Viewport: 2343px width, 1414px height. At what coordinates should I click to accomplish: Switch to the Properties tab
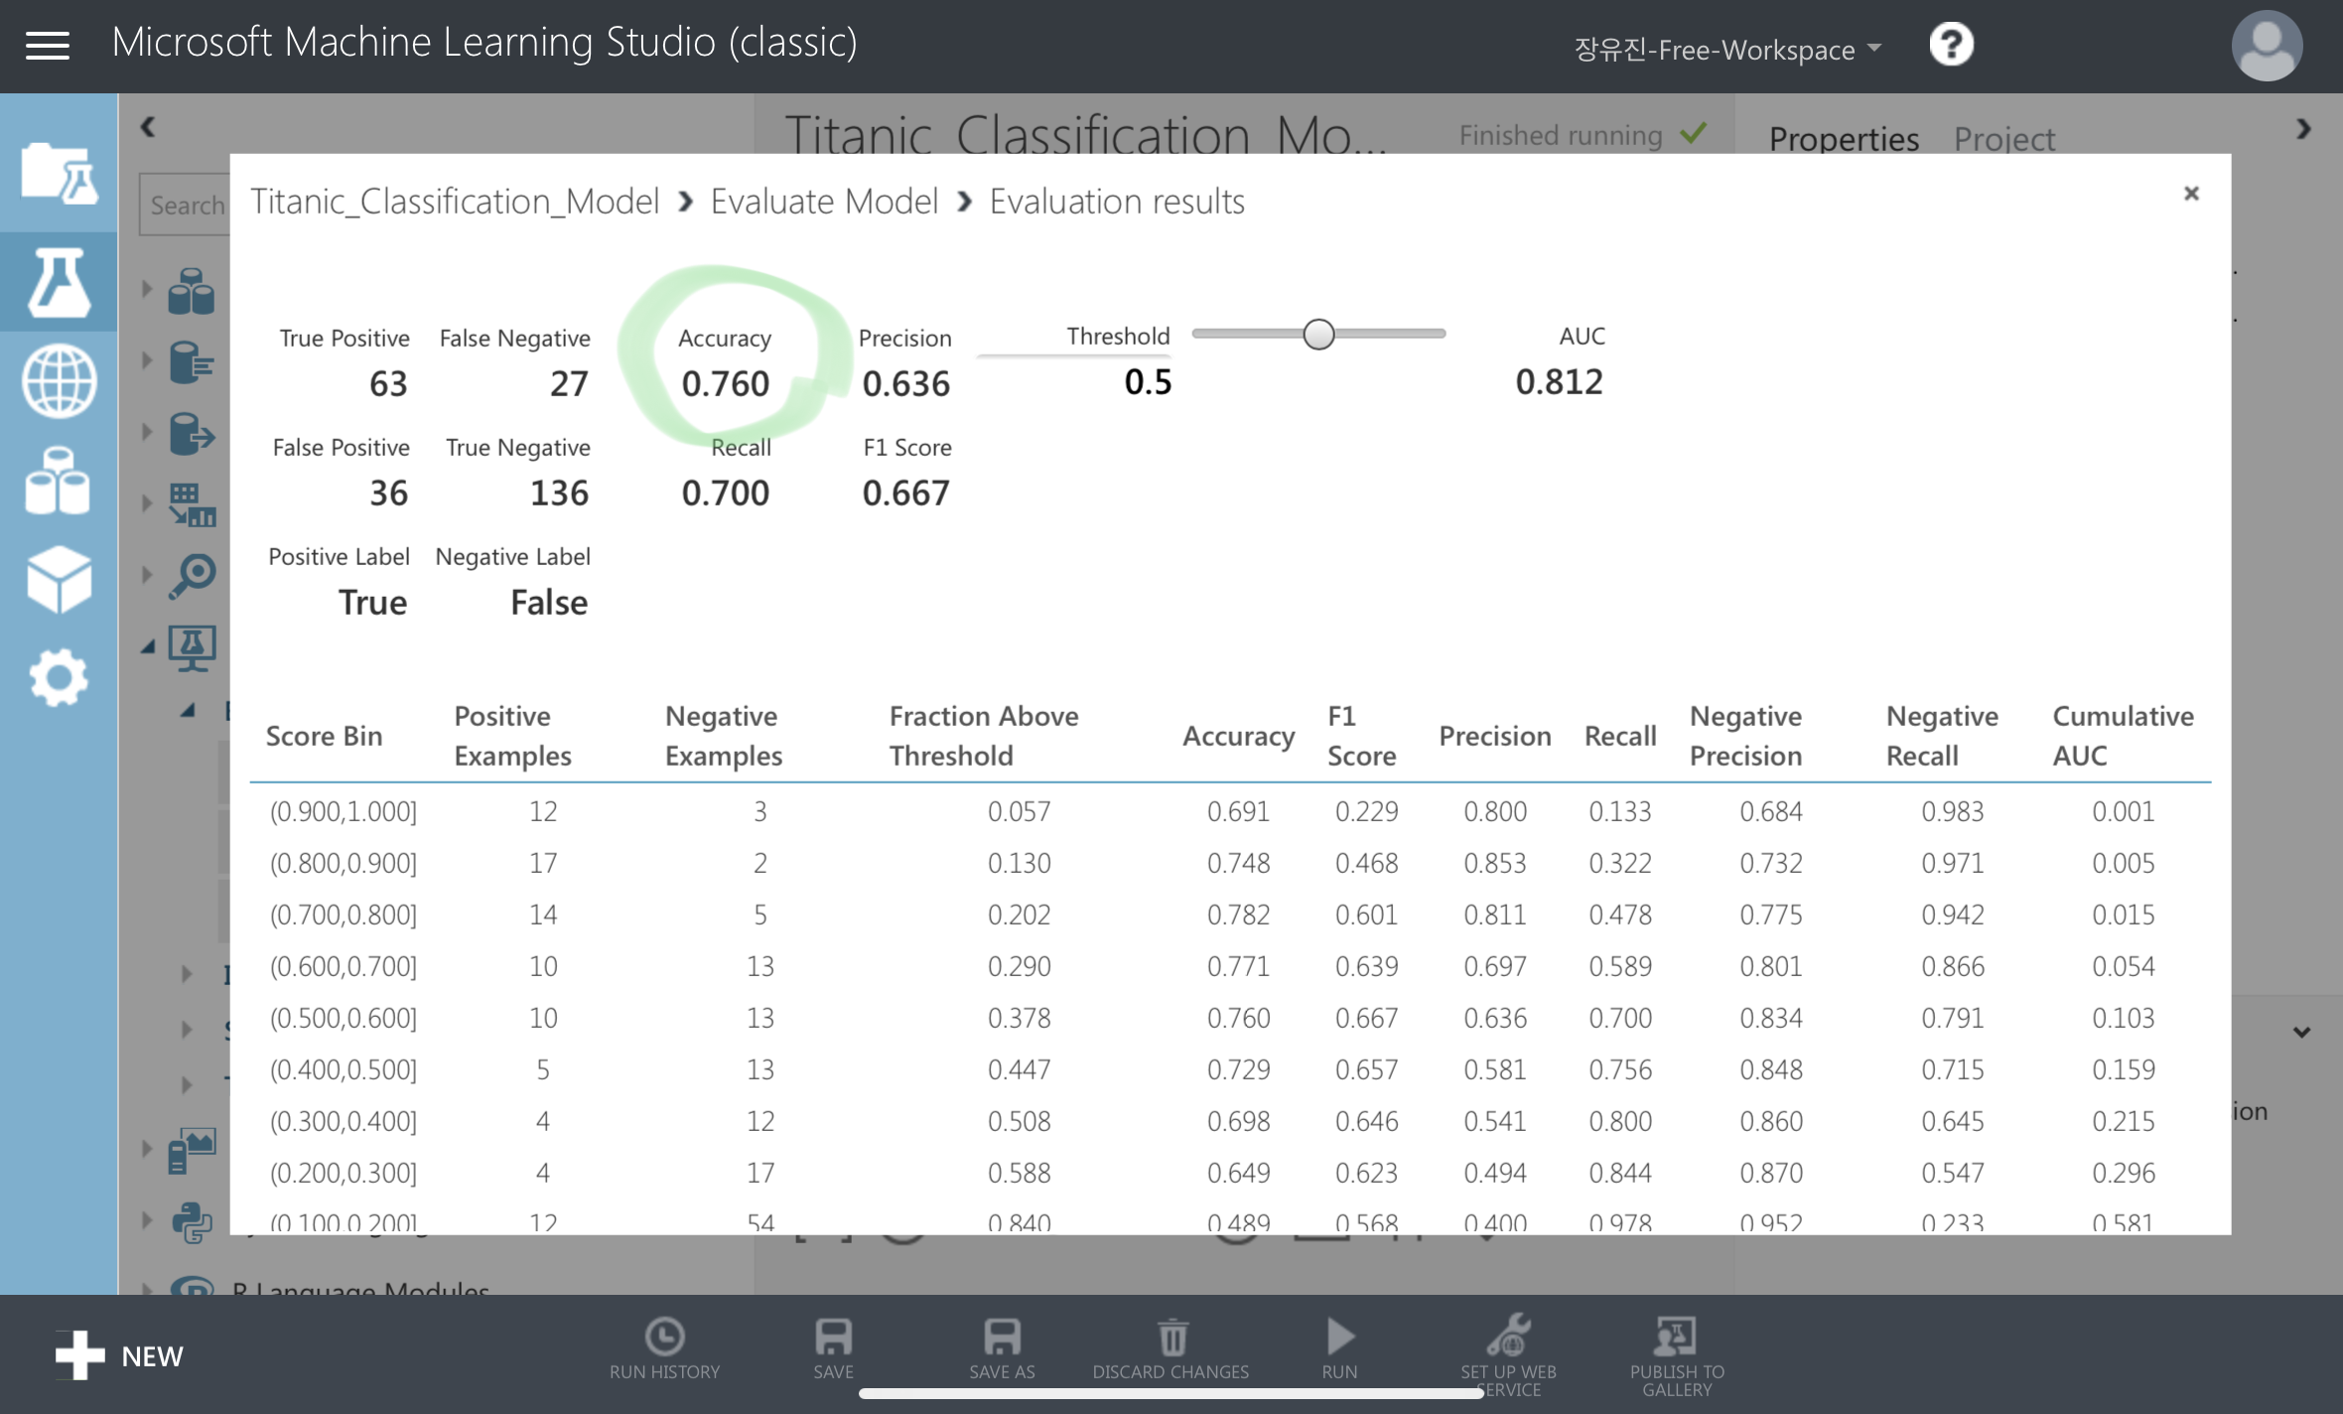pyautogui.click(x=1844, y=138)
